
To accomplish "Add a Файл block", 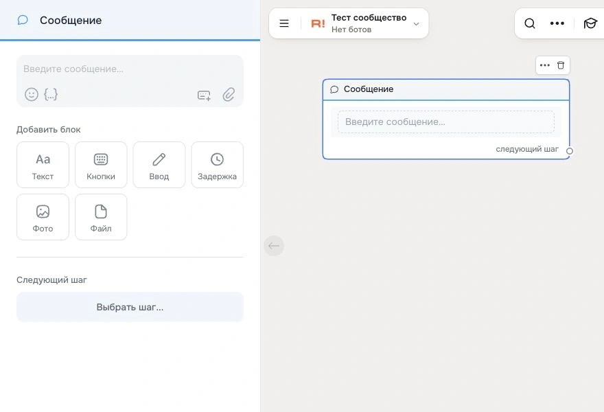I will (x=101, y=217).
